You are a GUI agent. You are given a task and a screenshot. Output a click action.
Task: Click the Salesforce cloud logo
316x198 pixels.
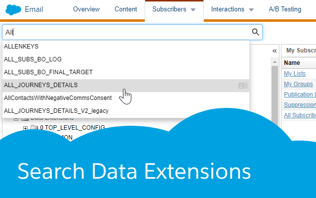[13, 9]
